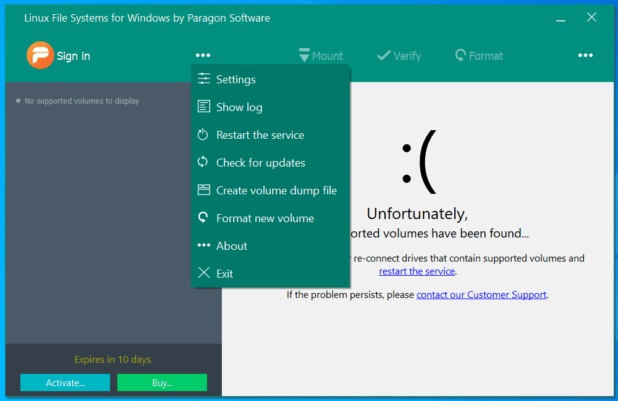Click the X icon beside Exit
The height and width of the screenshot is (401, 618).
[204, 273]
